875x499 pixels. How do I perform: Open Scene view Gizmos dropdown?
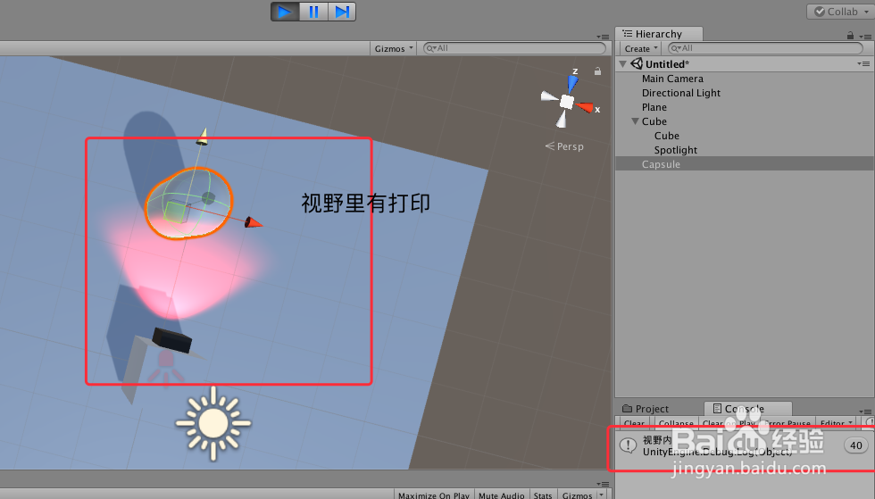(x=393, y=48)
